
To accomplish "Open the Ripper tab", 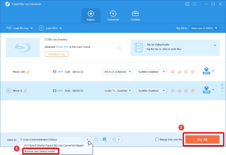I will pos(91,16).
